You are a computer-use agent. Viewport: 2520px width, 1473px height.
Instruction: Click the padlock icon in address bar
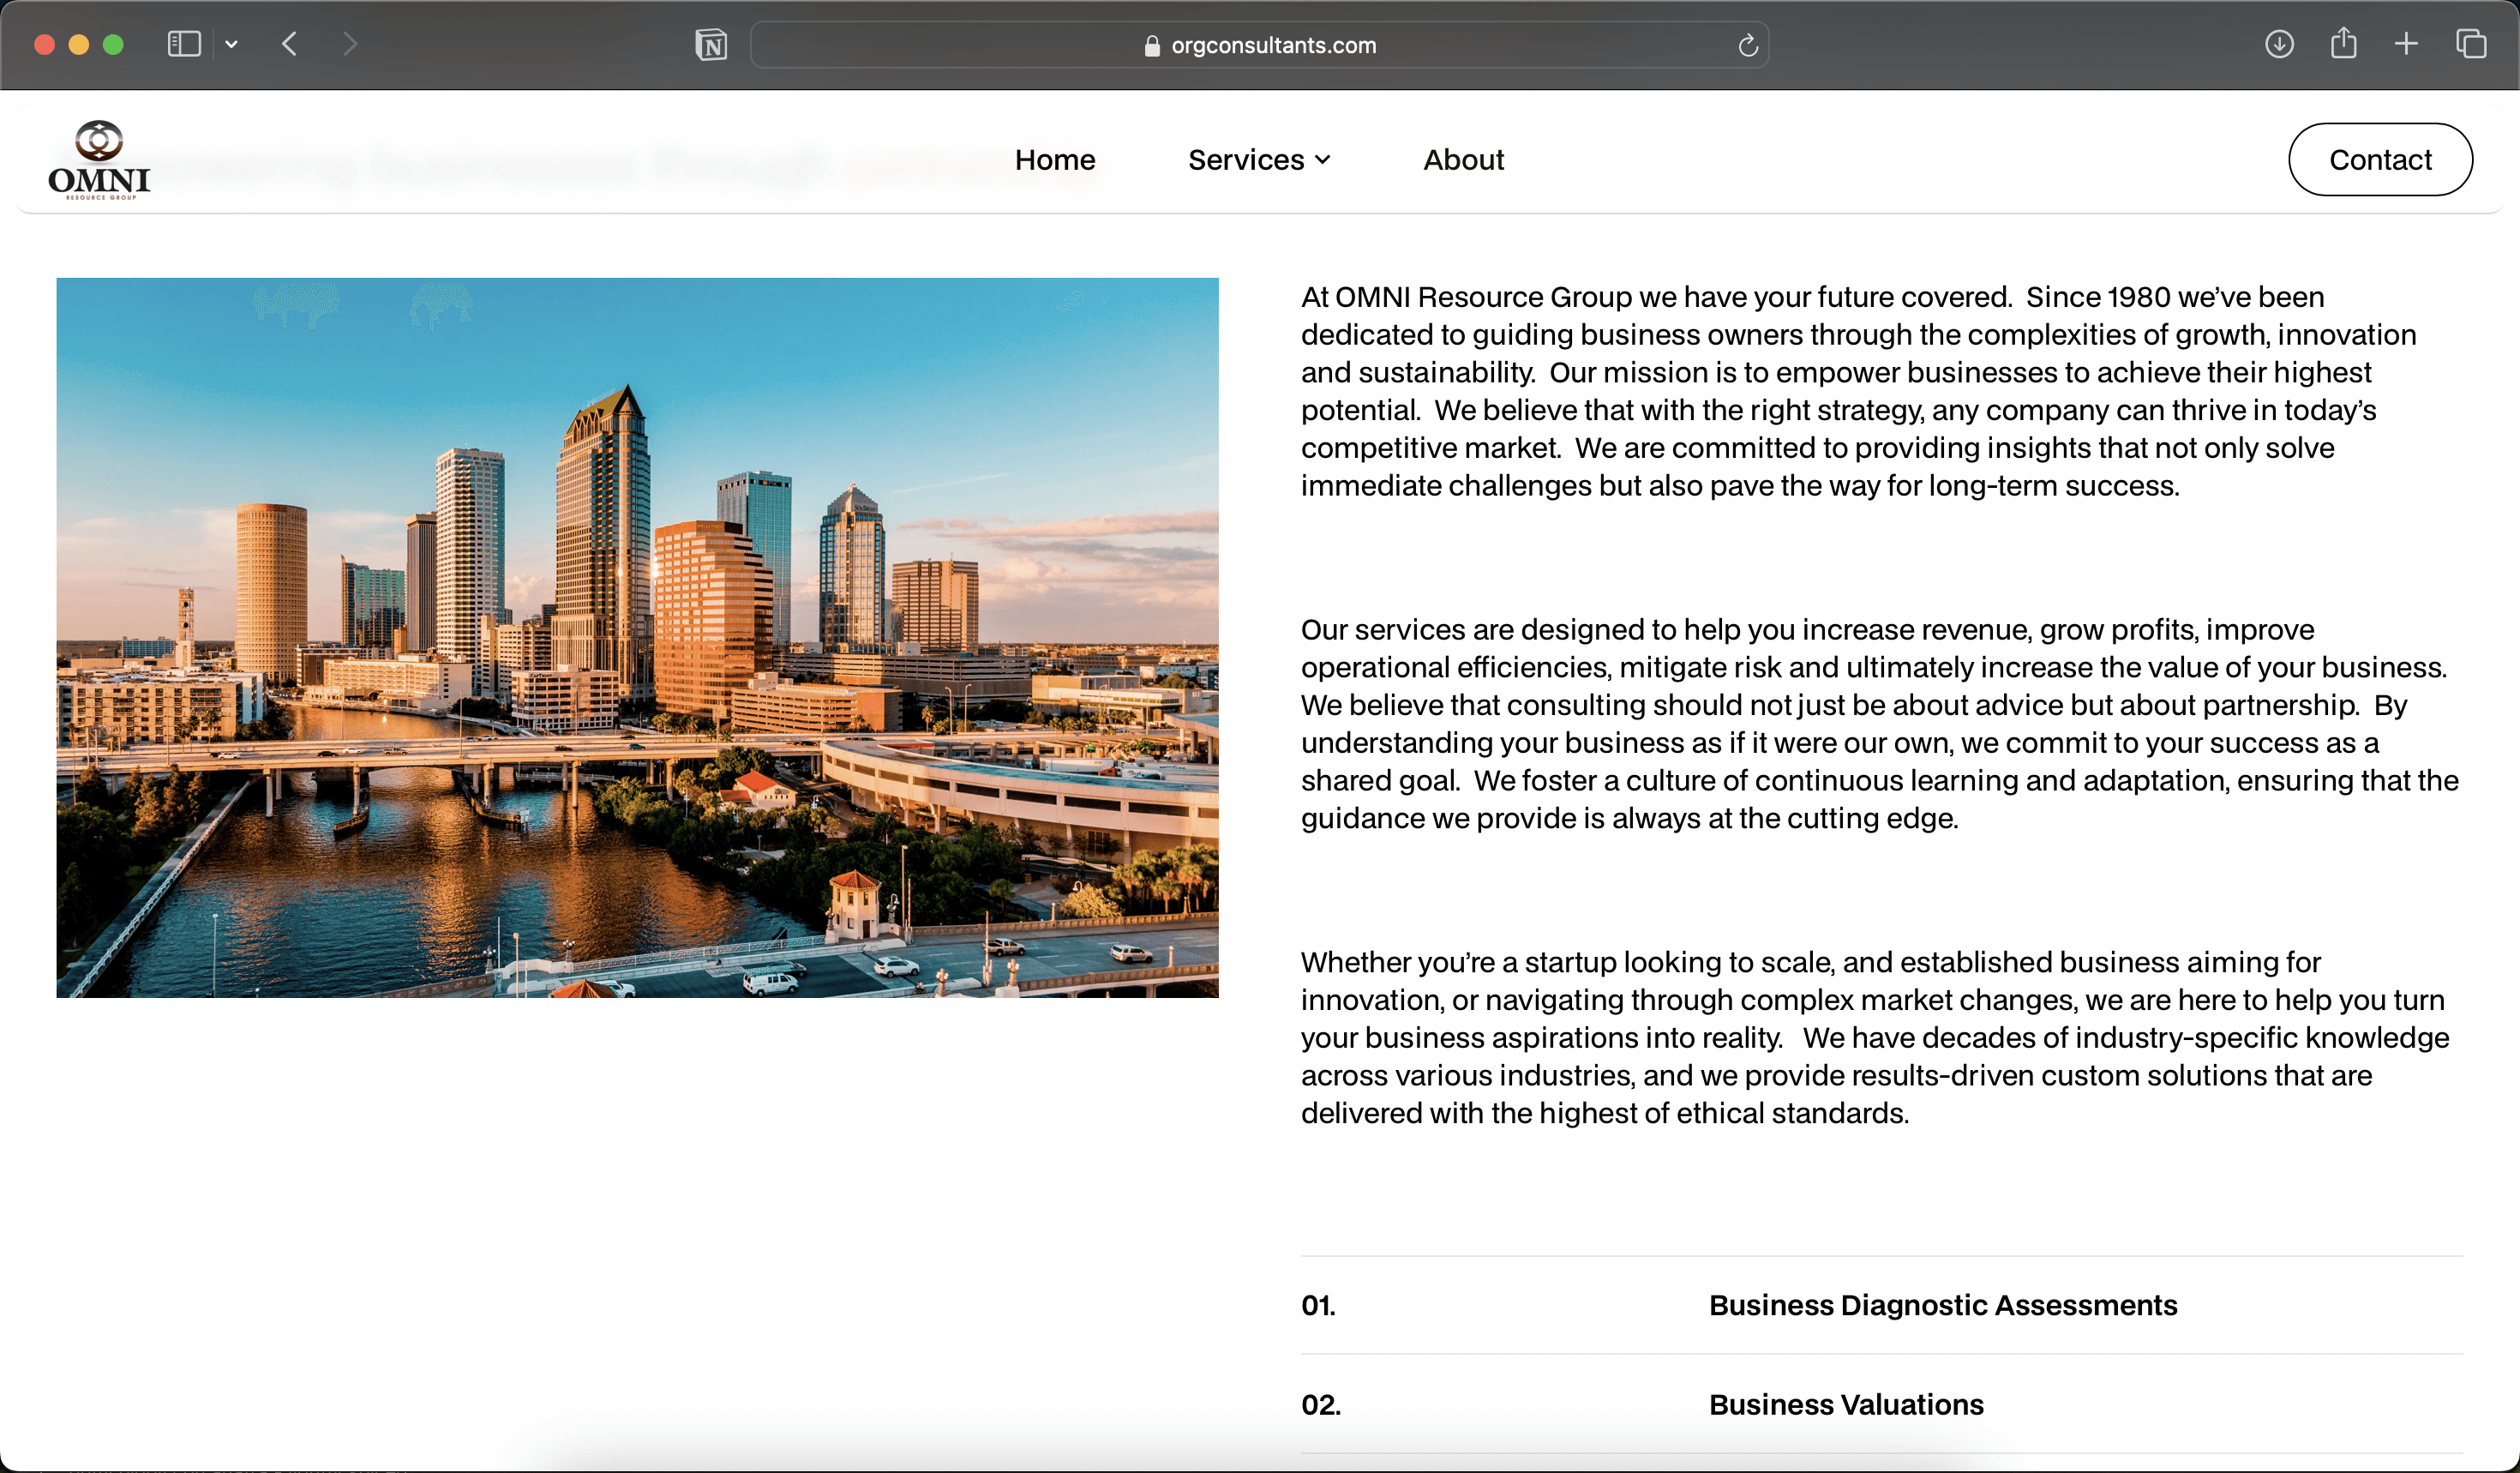tap(1152, 45)
